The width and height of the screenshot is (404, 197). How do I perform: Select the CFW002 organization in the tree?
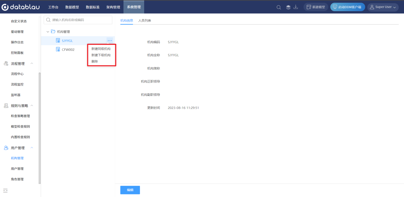click(68, 50)
